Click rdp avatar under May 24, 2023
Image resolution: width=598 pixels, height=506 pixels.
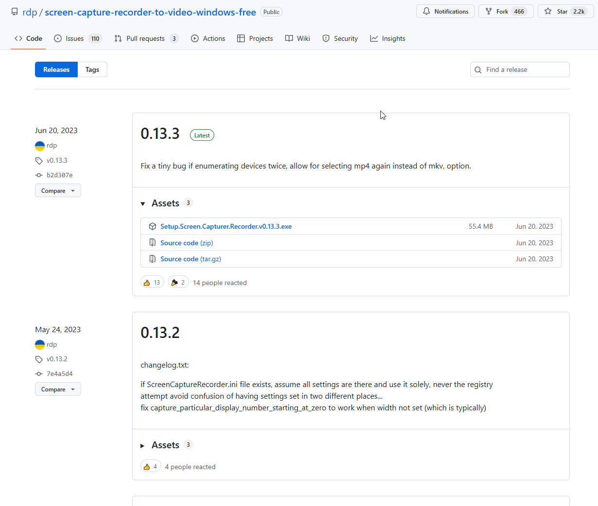(40, 345)
